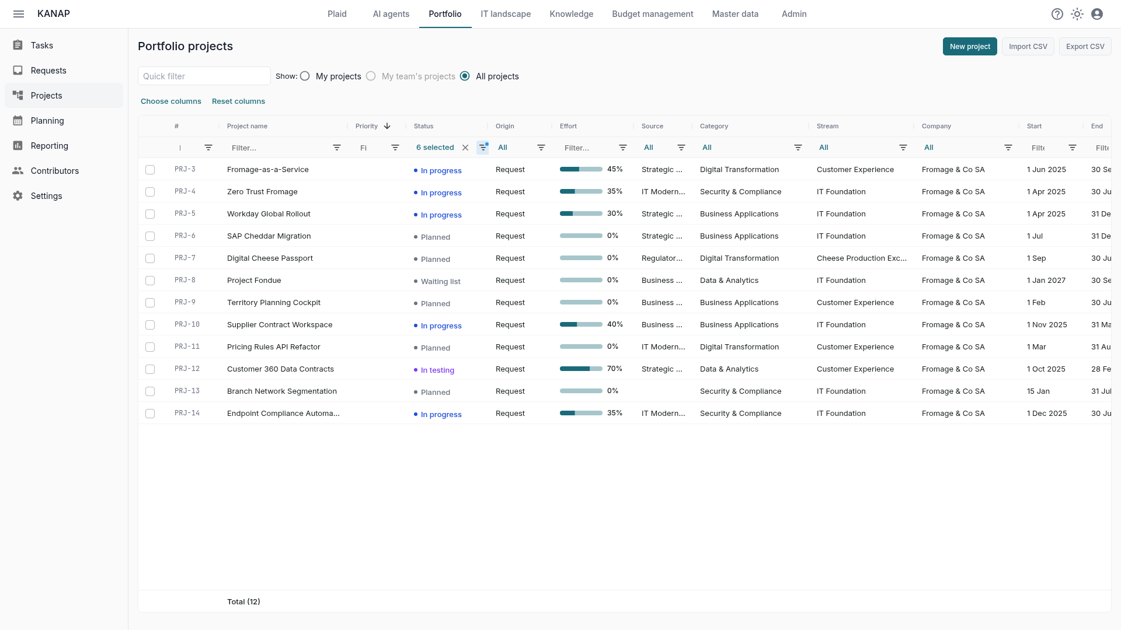Viewport: 1121px width, 630px height.
Task: Select the All projects radio button
Action: click(465, 76)
